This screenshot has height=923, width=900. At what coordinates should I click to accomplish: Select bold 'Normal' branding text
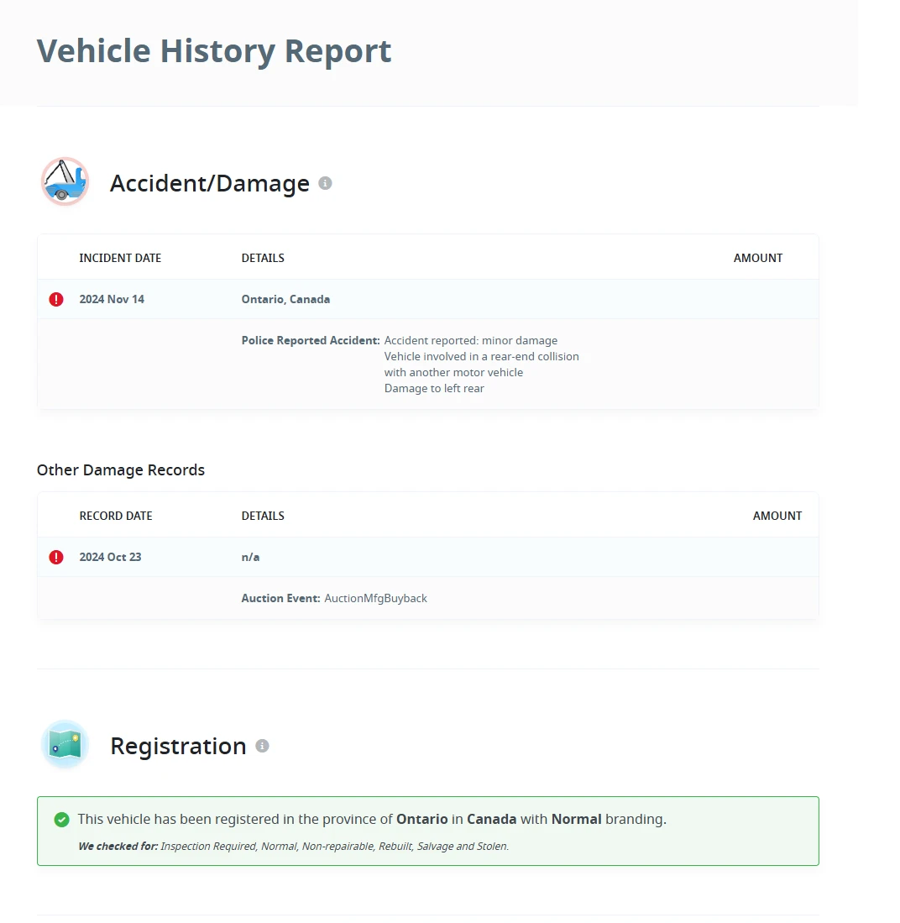[x=576, y=819]
